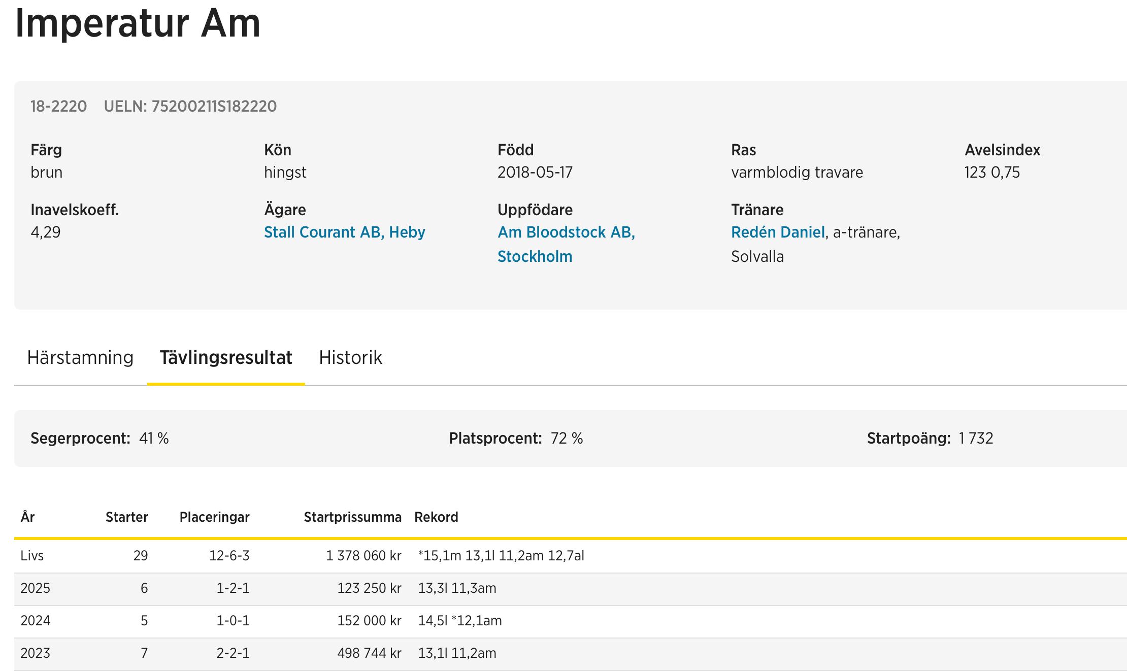Select the Tävlingsresultat tab

point(226,358)
